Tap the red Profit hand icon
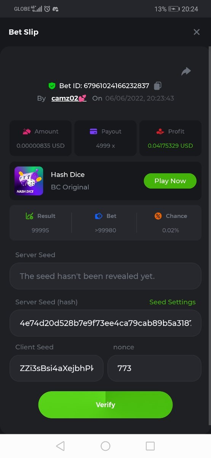The image size is (211, 458). 160,132
